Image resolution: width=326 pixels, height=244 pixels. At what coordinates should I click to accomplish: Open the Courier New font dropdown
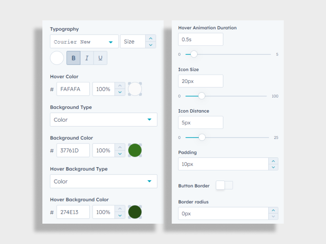tap(84, 41)
